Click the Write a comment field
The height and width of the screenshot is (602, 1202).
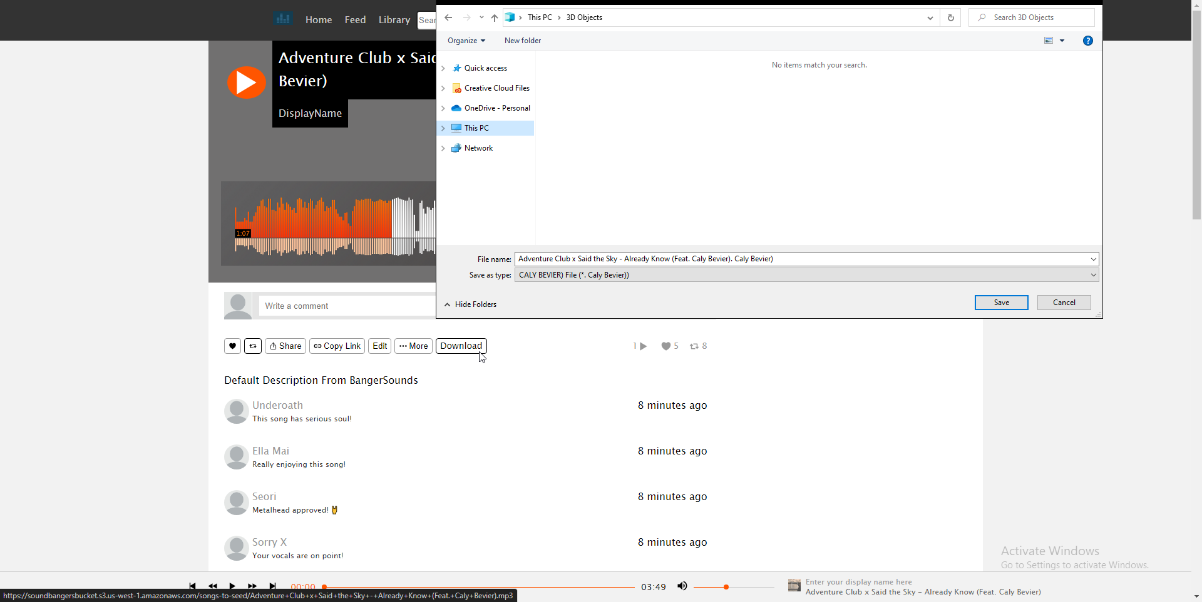[347, 306]
